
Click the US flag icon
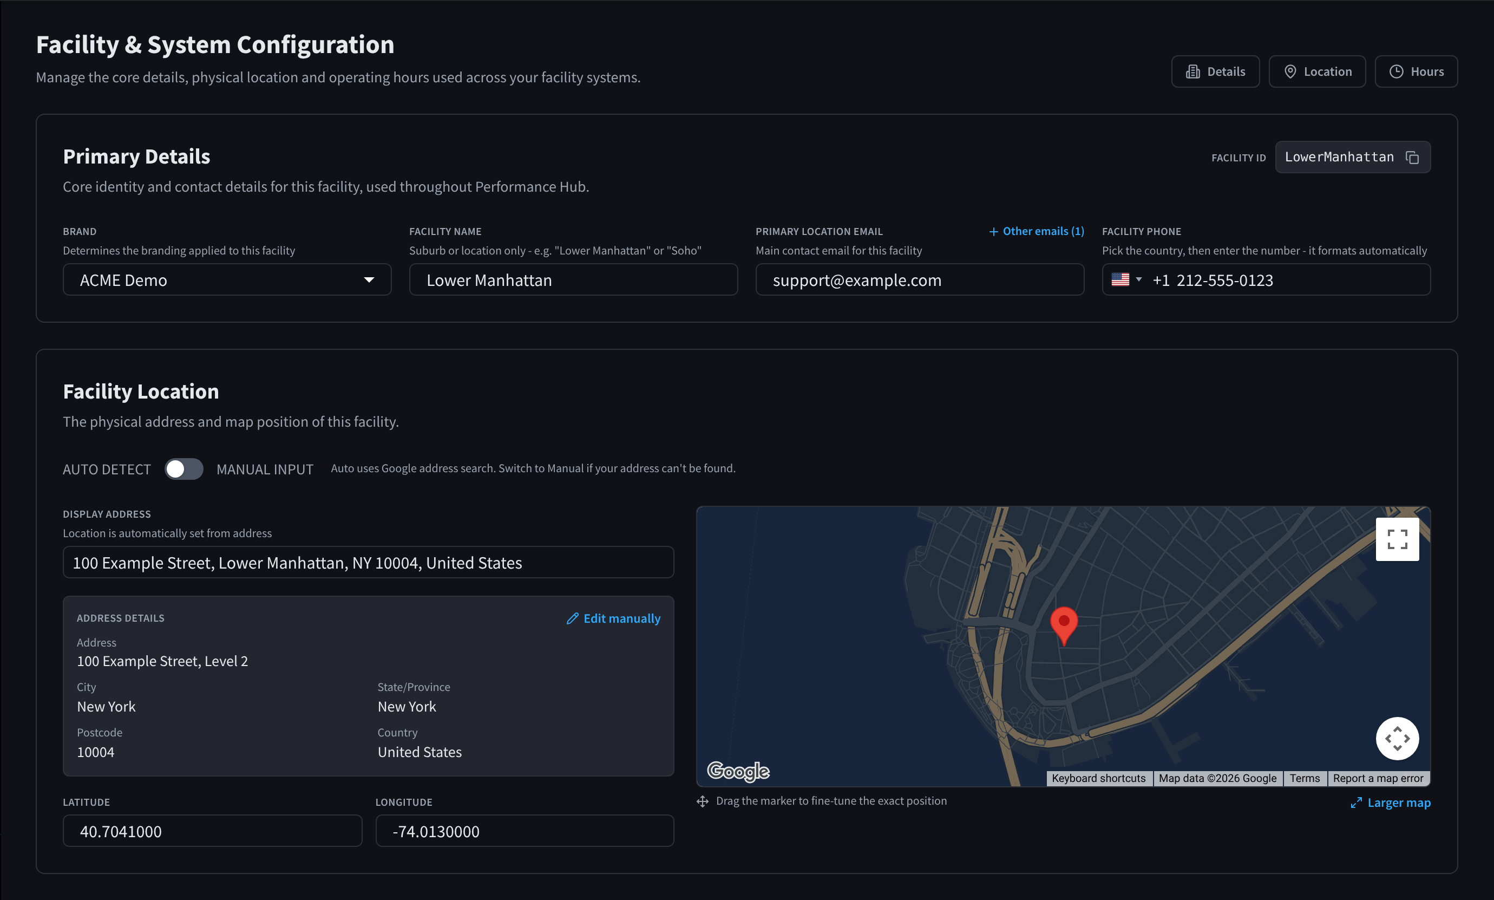1120,279
